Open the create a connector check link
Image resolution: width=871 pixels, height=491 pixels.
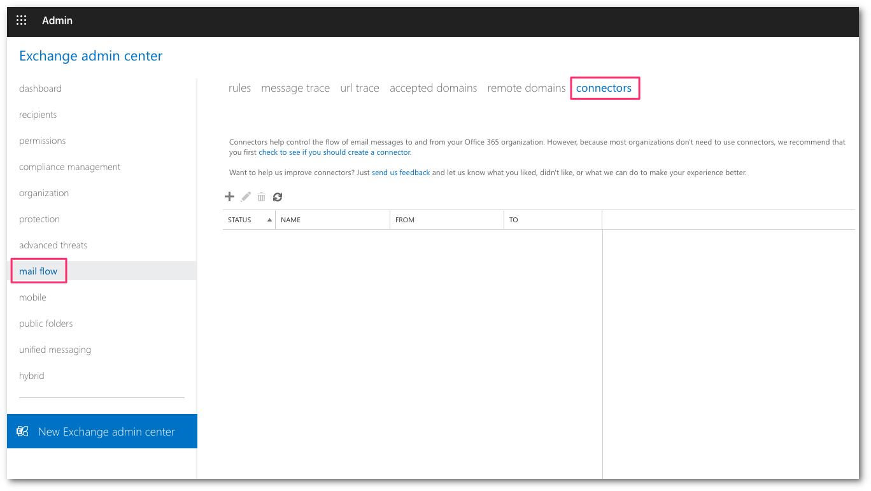[x=334, y=152]
